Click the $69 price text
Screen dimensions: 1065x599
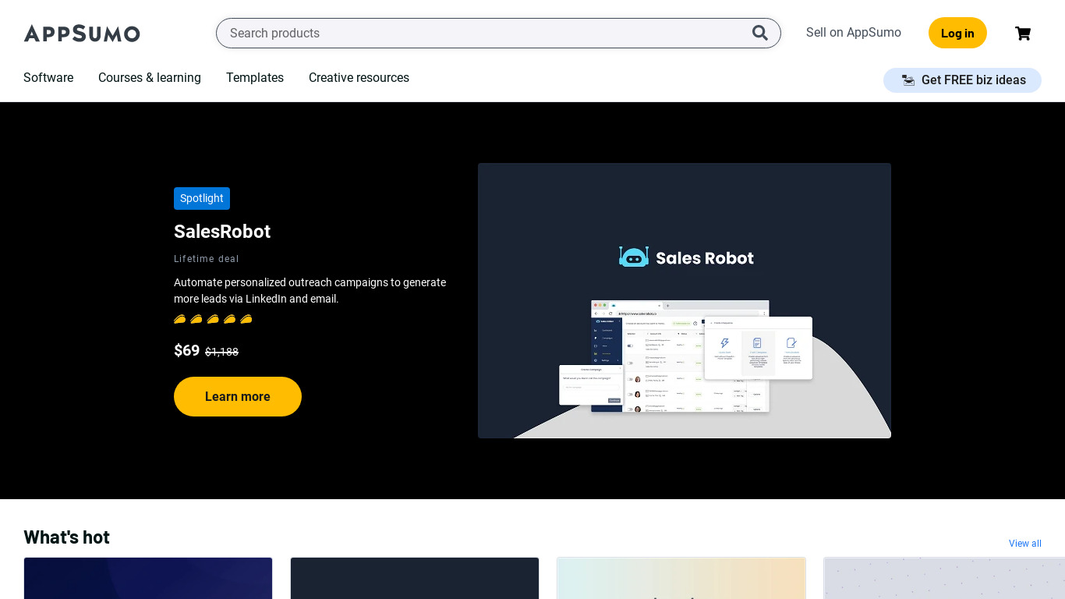pos(187,351)
